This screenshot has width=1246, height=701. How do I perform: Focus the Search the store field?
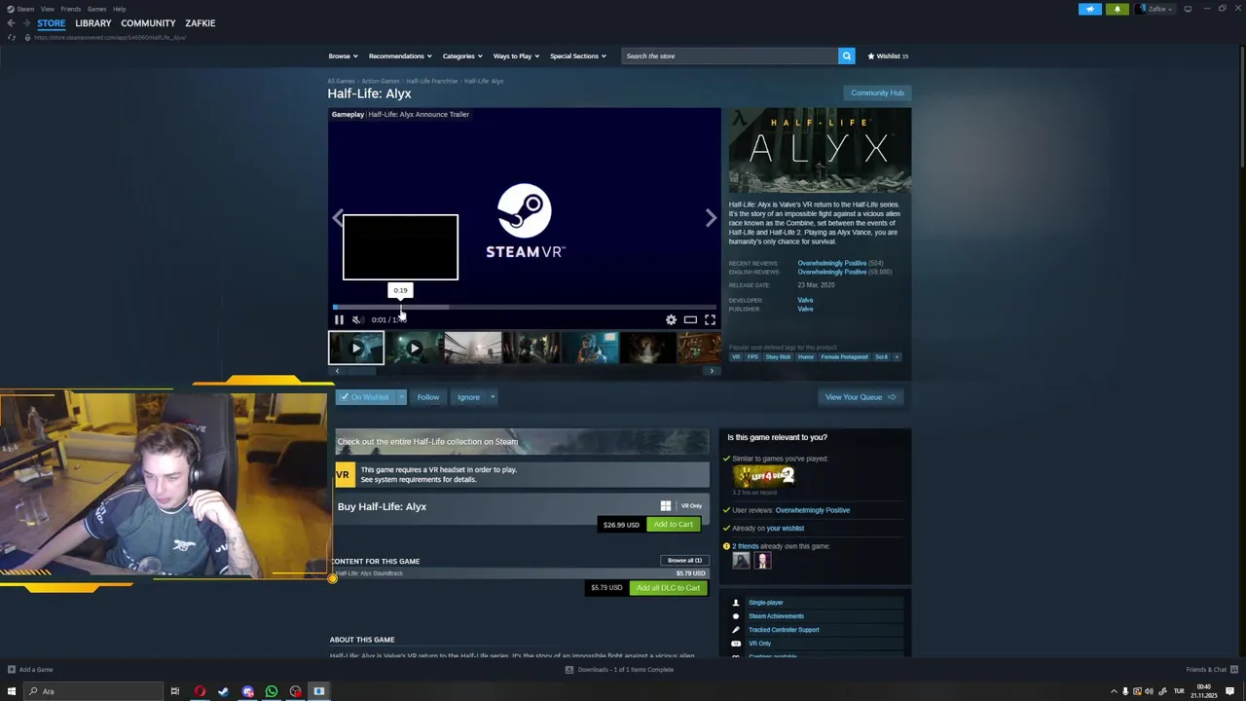(729, 55)
